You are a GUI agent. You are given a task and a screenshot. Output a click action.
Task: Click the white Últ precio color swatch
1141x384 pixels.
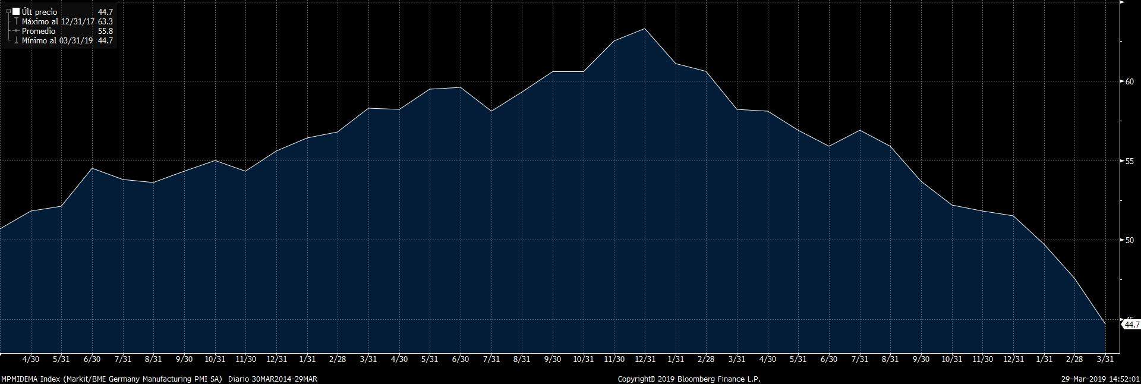coord(16,12)
